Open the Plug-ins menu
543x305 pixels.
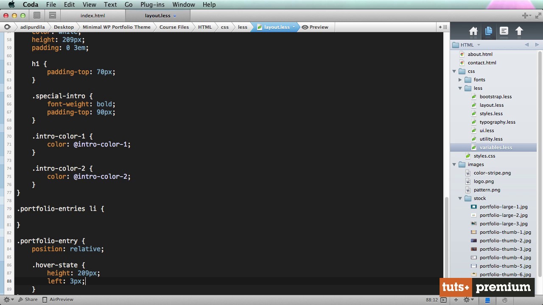pos(152,5)
